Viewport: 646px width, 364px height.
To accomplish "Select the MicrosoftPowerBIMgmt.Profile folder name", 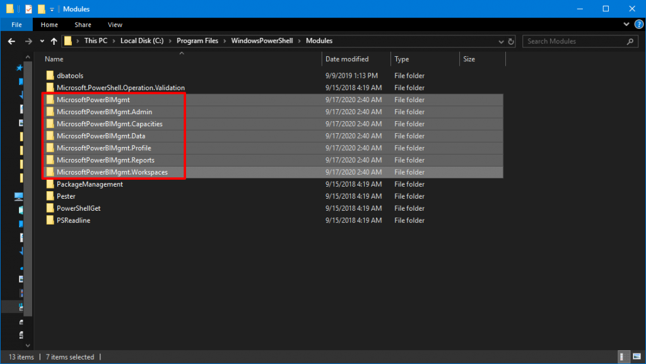I will coord(104,148).
